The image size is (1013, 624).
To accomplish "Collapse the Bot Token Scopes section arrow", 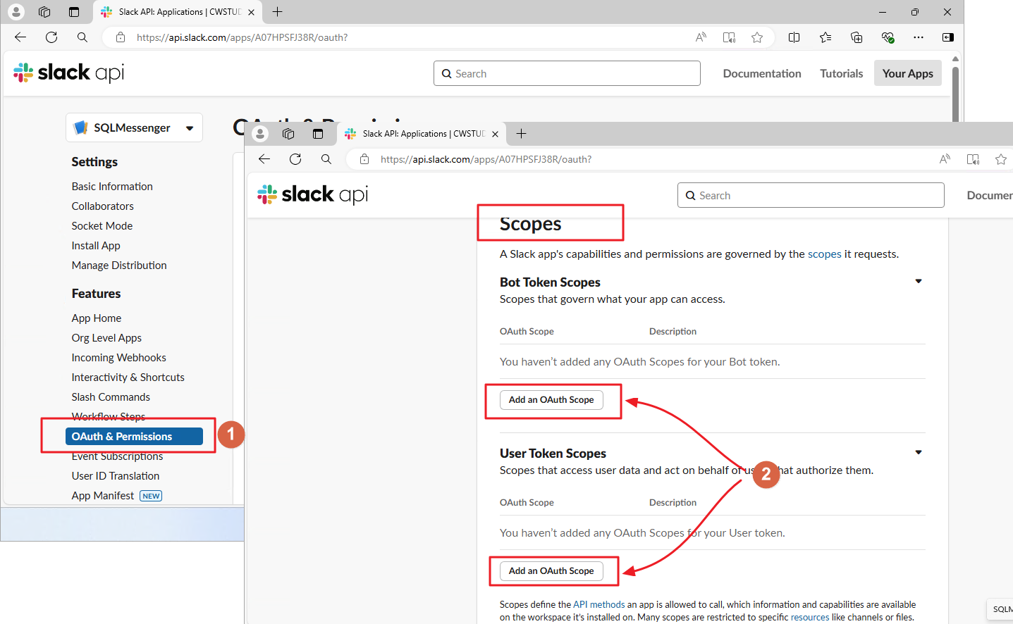I will (919, 281).
